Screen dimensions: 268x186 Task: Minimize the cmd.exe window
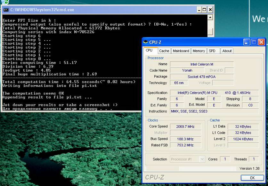(x=199, y=10)
